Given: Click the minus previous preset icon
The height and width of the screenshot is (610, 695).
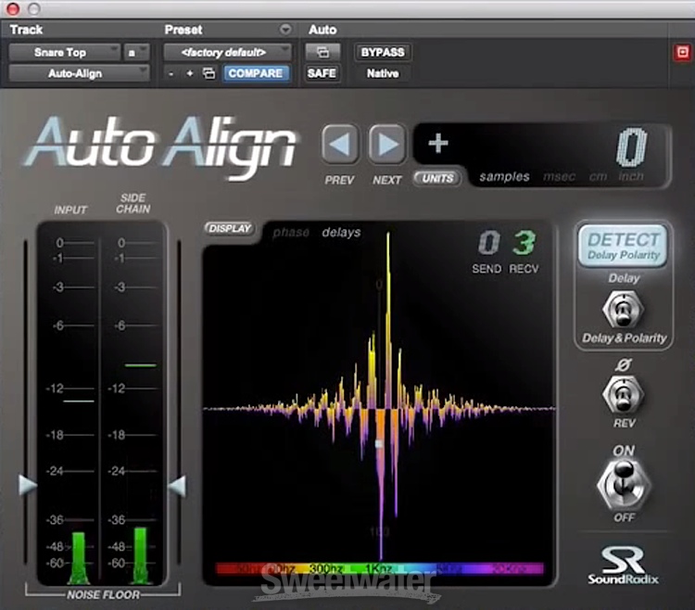Looking at the screenshot, I should [x=171, y=73].
